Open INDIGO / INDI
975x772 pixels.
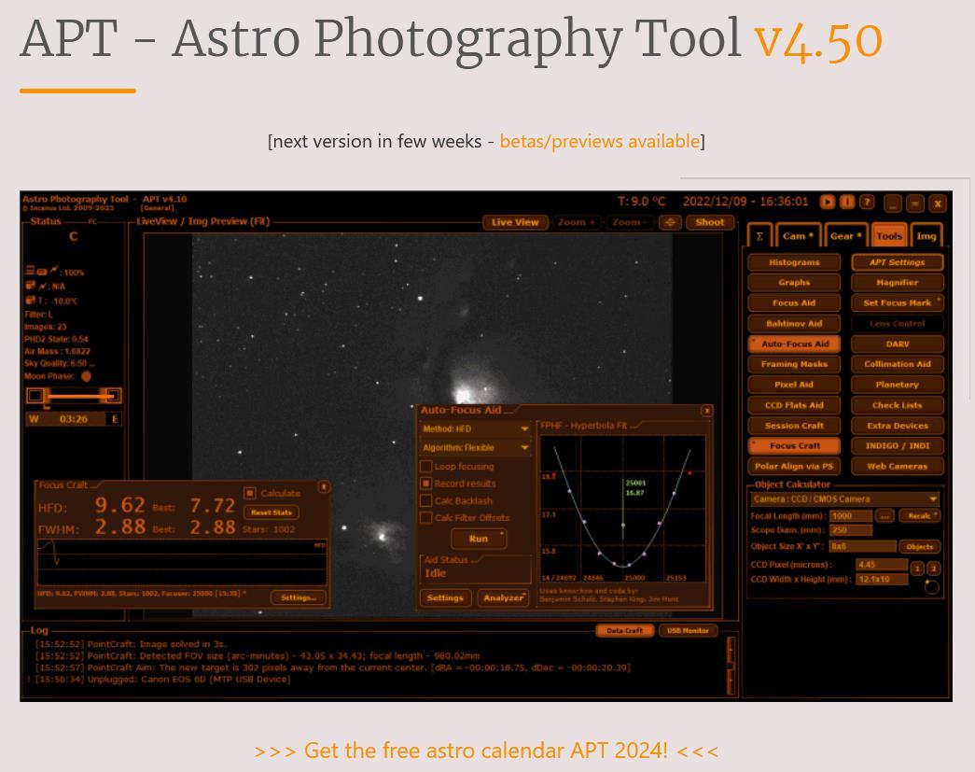click(898, 445)
